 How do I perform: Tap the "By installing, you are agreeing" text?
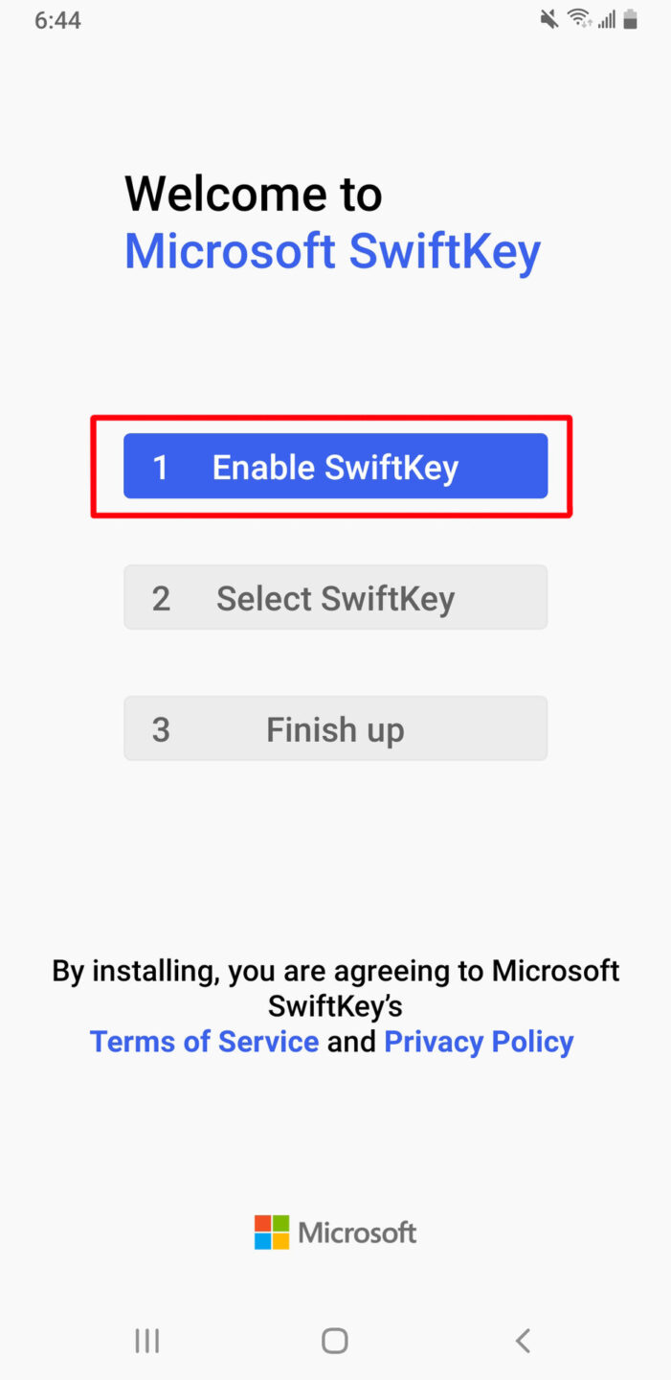pos(335,971)
